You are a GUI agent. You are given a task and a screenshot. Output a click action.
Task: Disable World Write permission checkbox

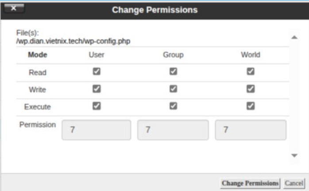(x=251, y=89)
